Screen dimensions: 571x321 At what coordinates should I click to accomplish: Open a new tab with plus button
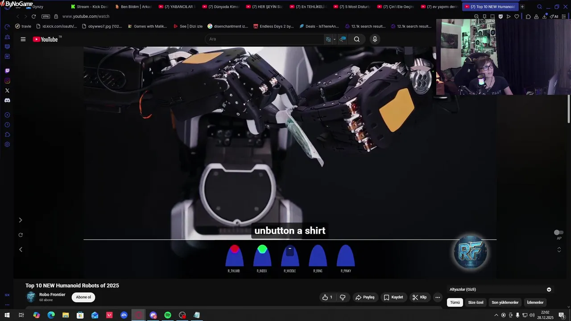click(522, 7)
